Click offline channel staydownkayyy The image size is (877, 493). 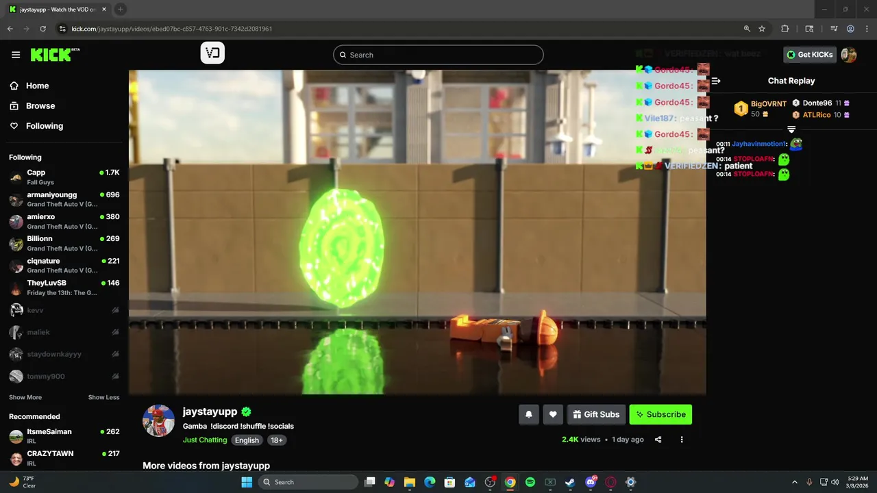[x=64, y=354]
